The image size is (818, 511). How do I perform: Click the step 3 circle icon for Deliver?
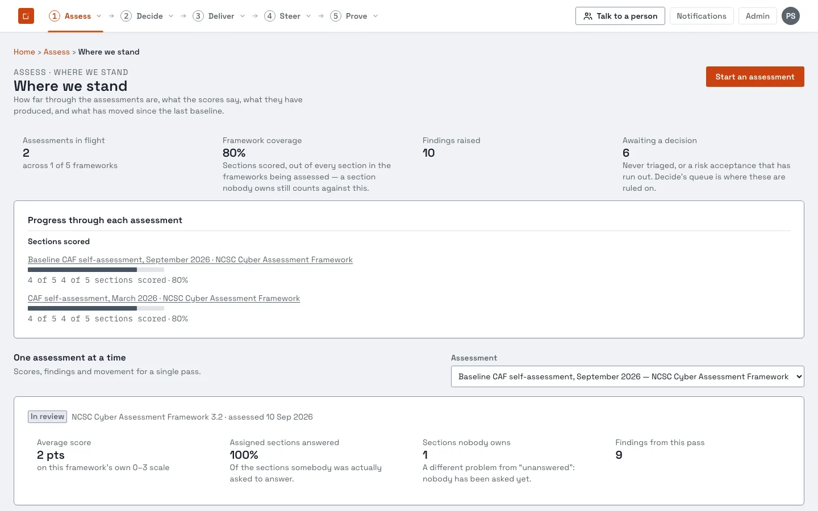tap(198, 16)
